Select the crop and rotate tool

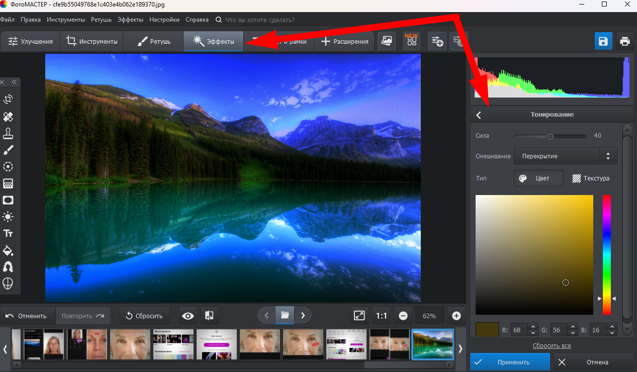coord(8,100)
